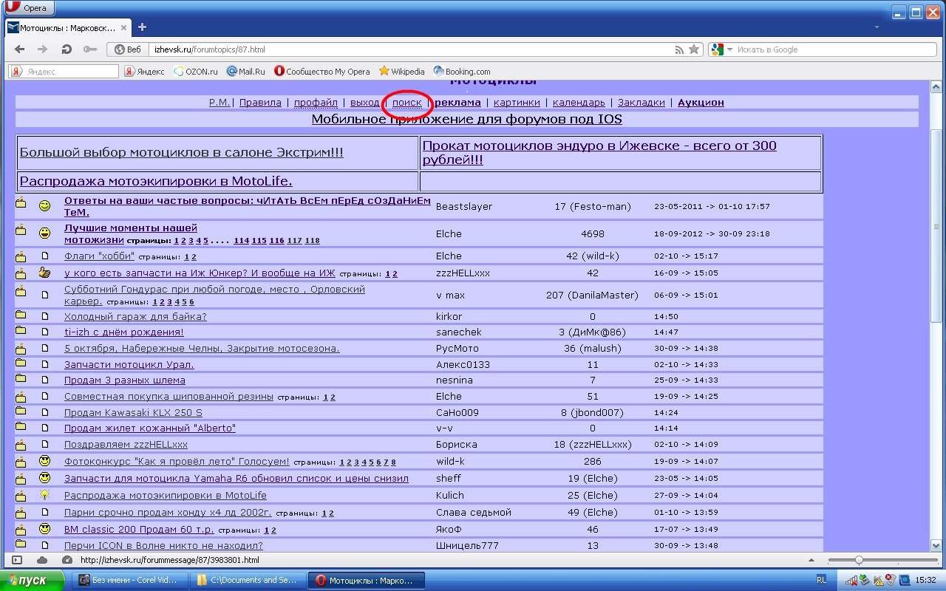The image size is (946, 591).
Task: Click the RSS feed icon in address bar
Action: point(679,49)
